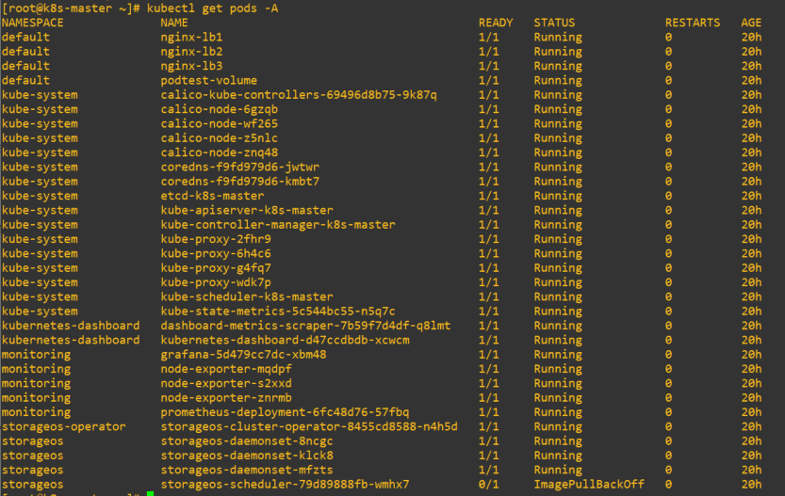785x496 pixels.
Task: Click the STATUS column header
Action: [554, 23]
